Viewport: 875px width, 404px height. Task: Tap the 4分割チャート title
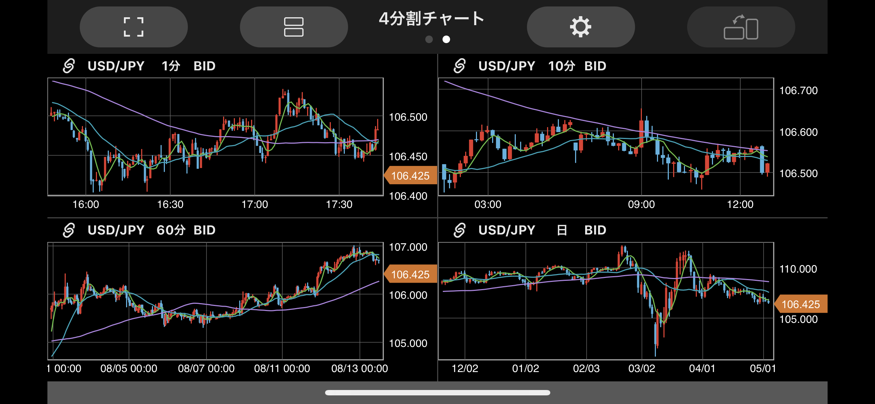coord(432,19)
